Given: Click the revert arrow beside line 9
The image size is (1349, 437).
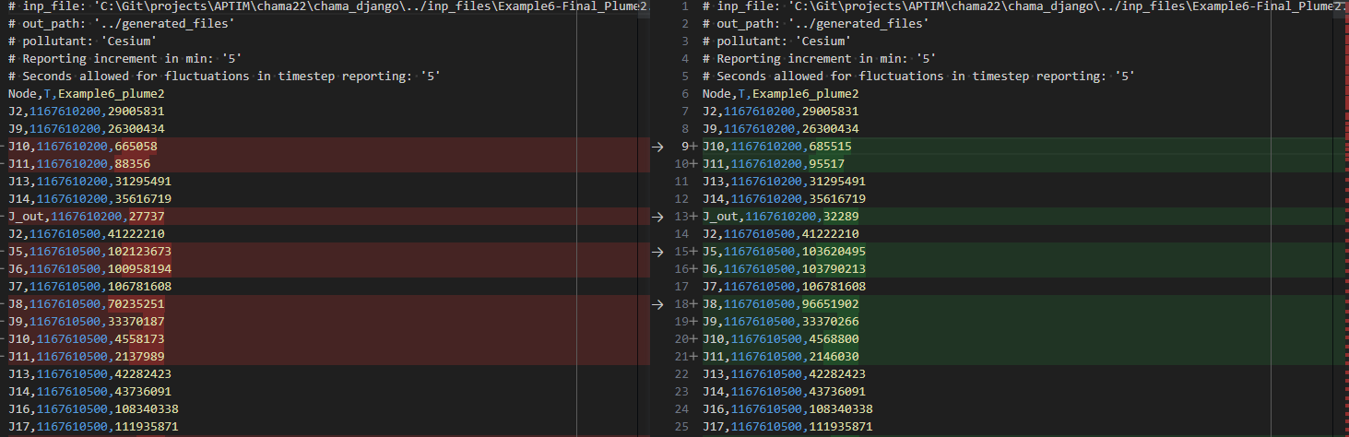Looking at the screenshot, I should point(657,147).
